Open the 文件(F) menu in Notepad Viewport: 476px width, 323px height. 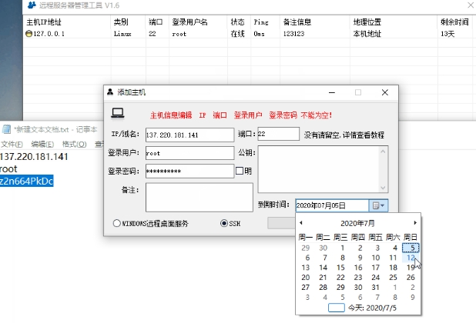click(x=12, y=144)
